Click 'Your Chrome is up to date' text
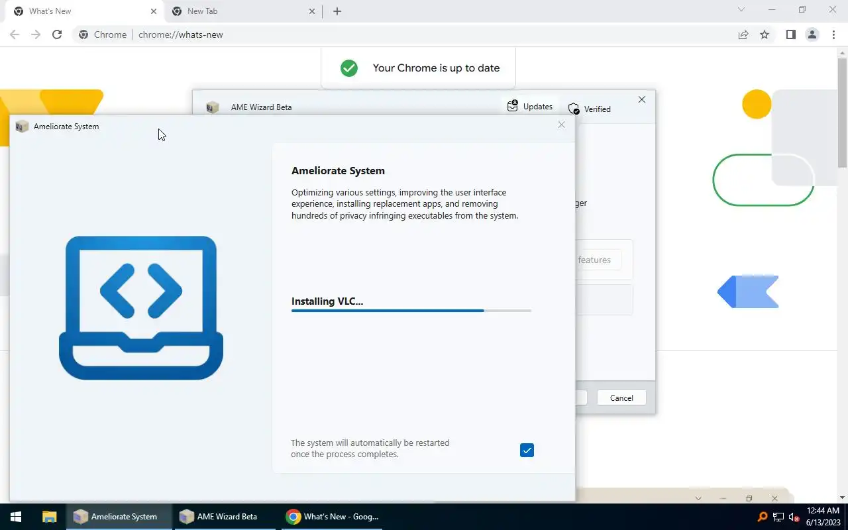Viewport: 848px width, 530px height. (436, 68)
